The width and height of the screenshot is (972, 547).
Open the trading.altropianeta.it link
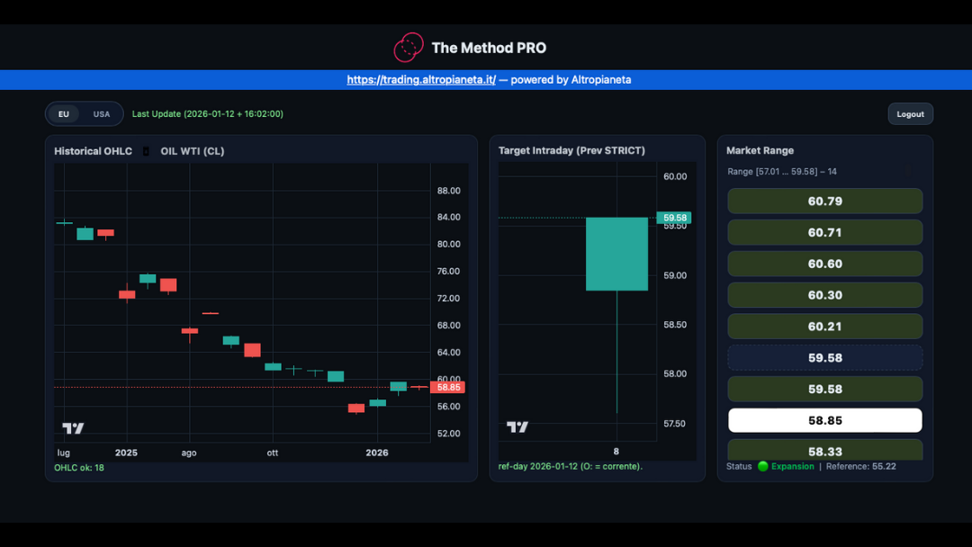point(421,80)
